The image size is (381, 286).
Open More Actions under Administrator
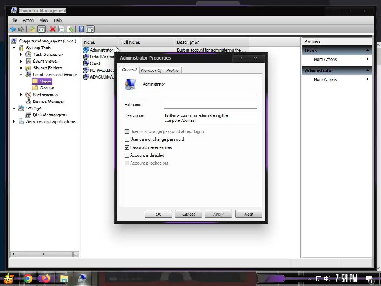coord(337,80)
